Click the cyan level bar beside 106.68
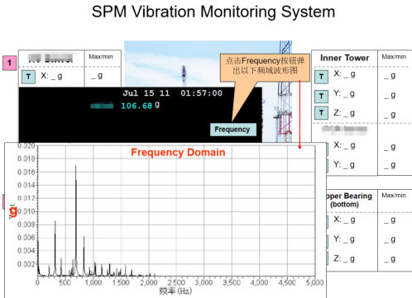 coord(102,106)
